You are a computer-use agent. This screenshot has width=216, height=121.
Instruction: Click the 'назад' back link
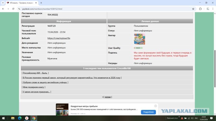(x=108, y=97)
